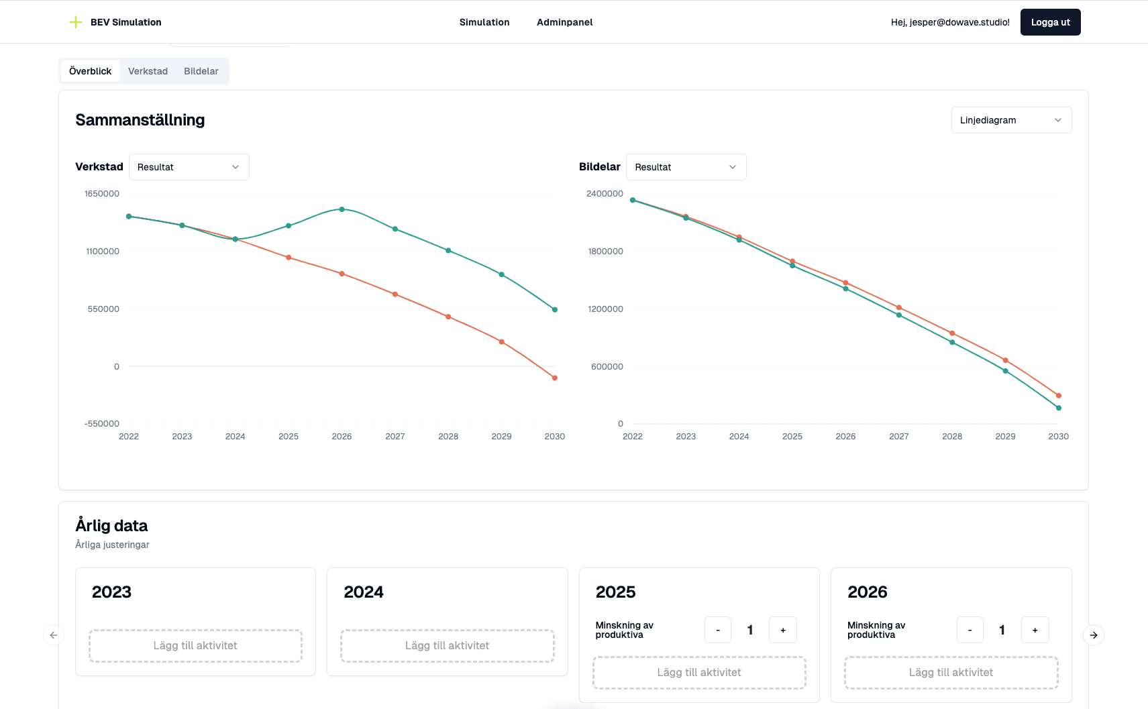Click the right carousel arrow for yearly data
Screen dimensions: 1148x709
[x=1094, y=635]
